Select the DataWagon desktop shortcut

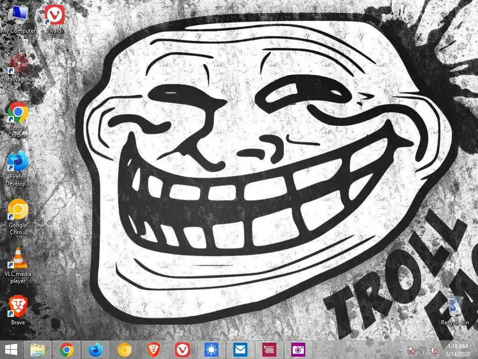[x=18, y=68]
